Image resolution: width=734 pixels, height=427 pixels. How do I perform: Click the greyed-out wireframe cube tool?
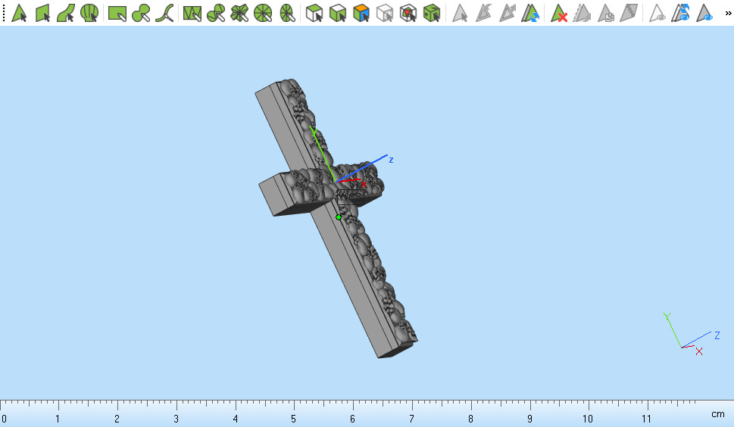[x=384, y=13]
